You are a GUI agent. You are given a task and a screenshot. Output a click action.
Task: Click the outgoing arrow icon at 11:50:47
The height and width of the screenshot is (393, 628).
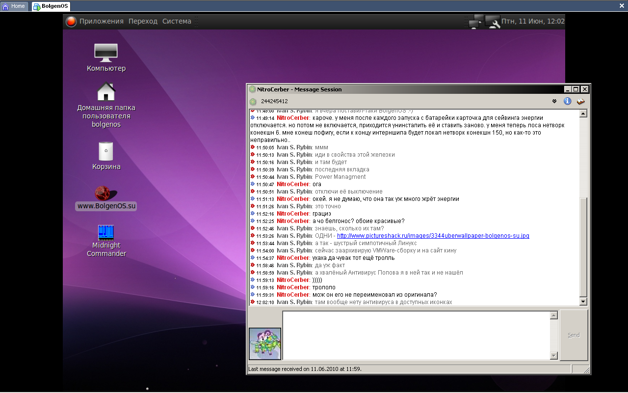tap(253, 184)
